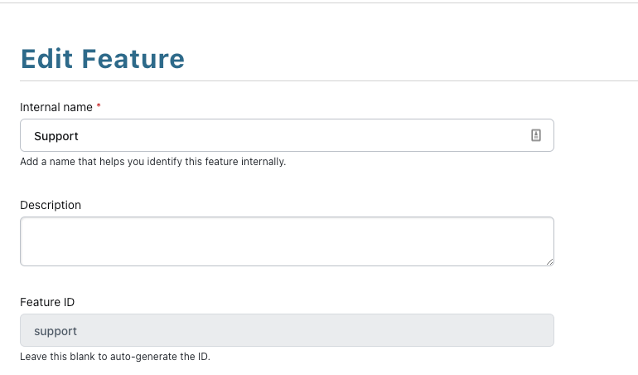Click the "Edit Feature" page heading

102,59
